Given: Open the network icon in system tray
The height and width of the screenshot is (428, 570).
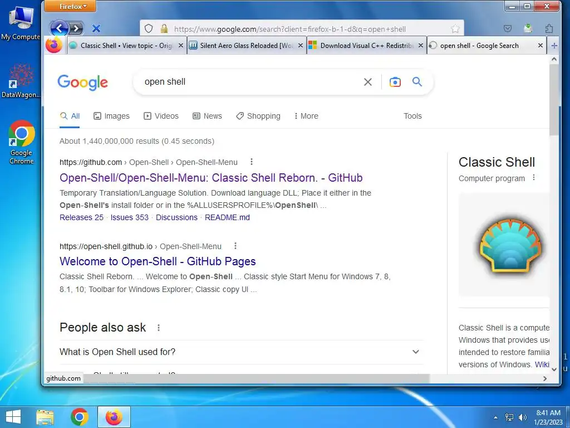Looking at the screenshot, I should [509, 417].
